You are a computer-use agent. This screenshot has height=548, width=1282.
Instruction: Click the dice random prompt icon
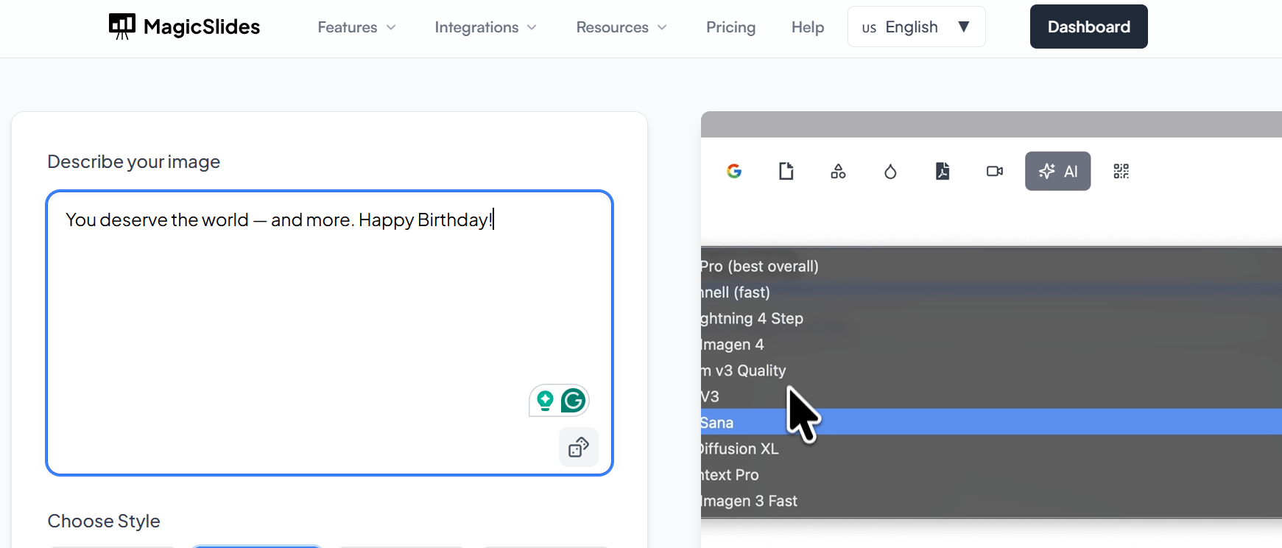click(579, 447)
